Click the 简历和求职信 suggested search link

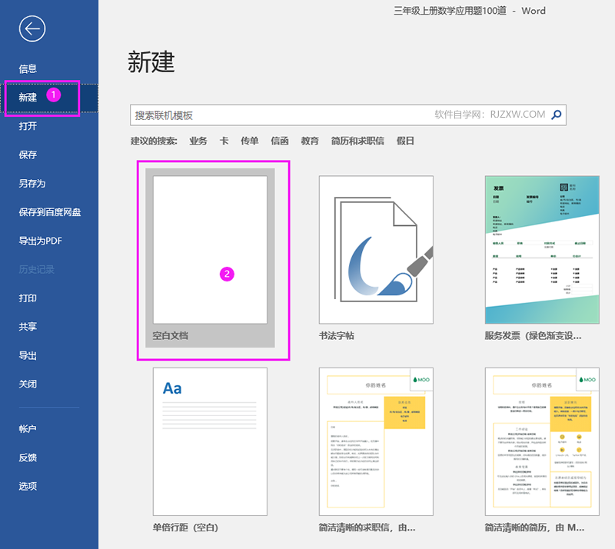pos(358,141)
